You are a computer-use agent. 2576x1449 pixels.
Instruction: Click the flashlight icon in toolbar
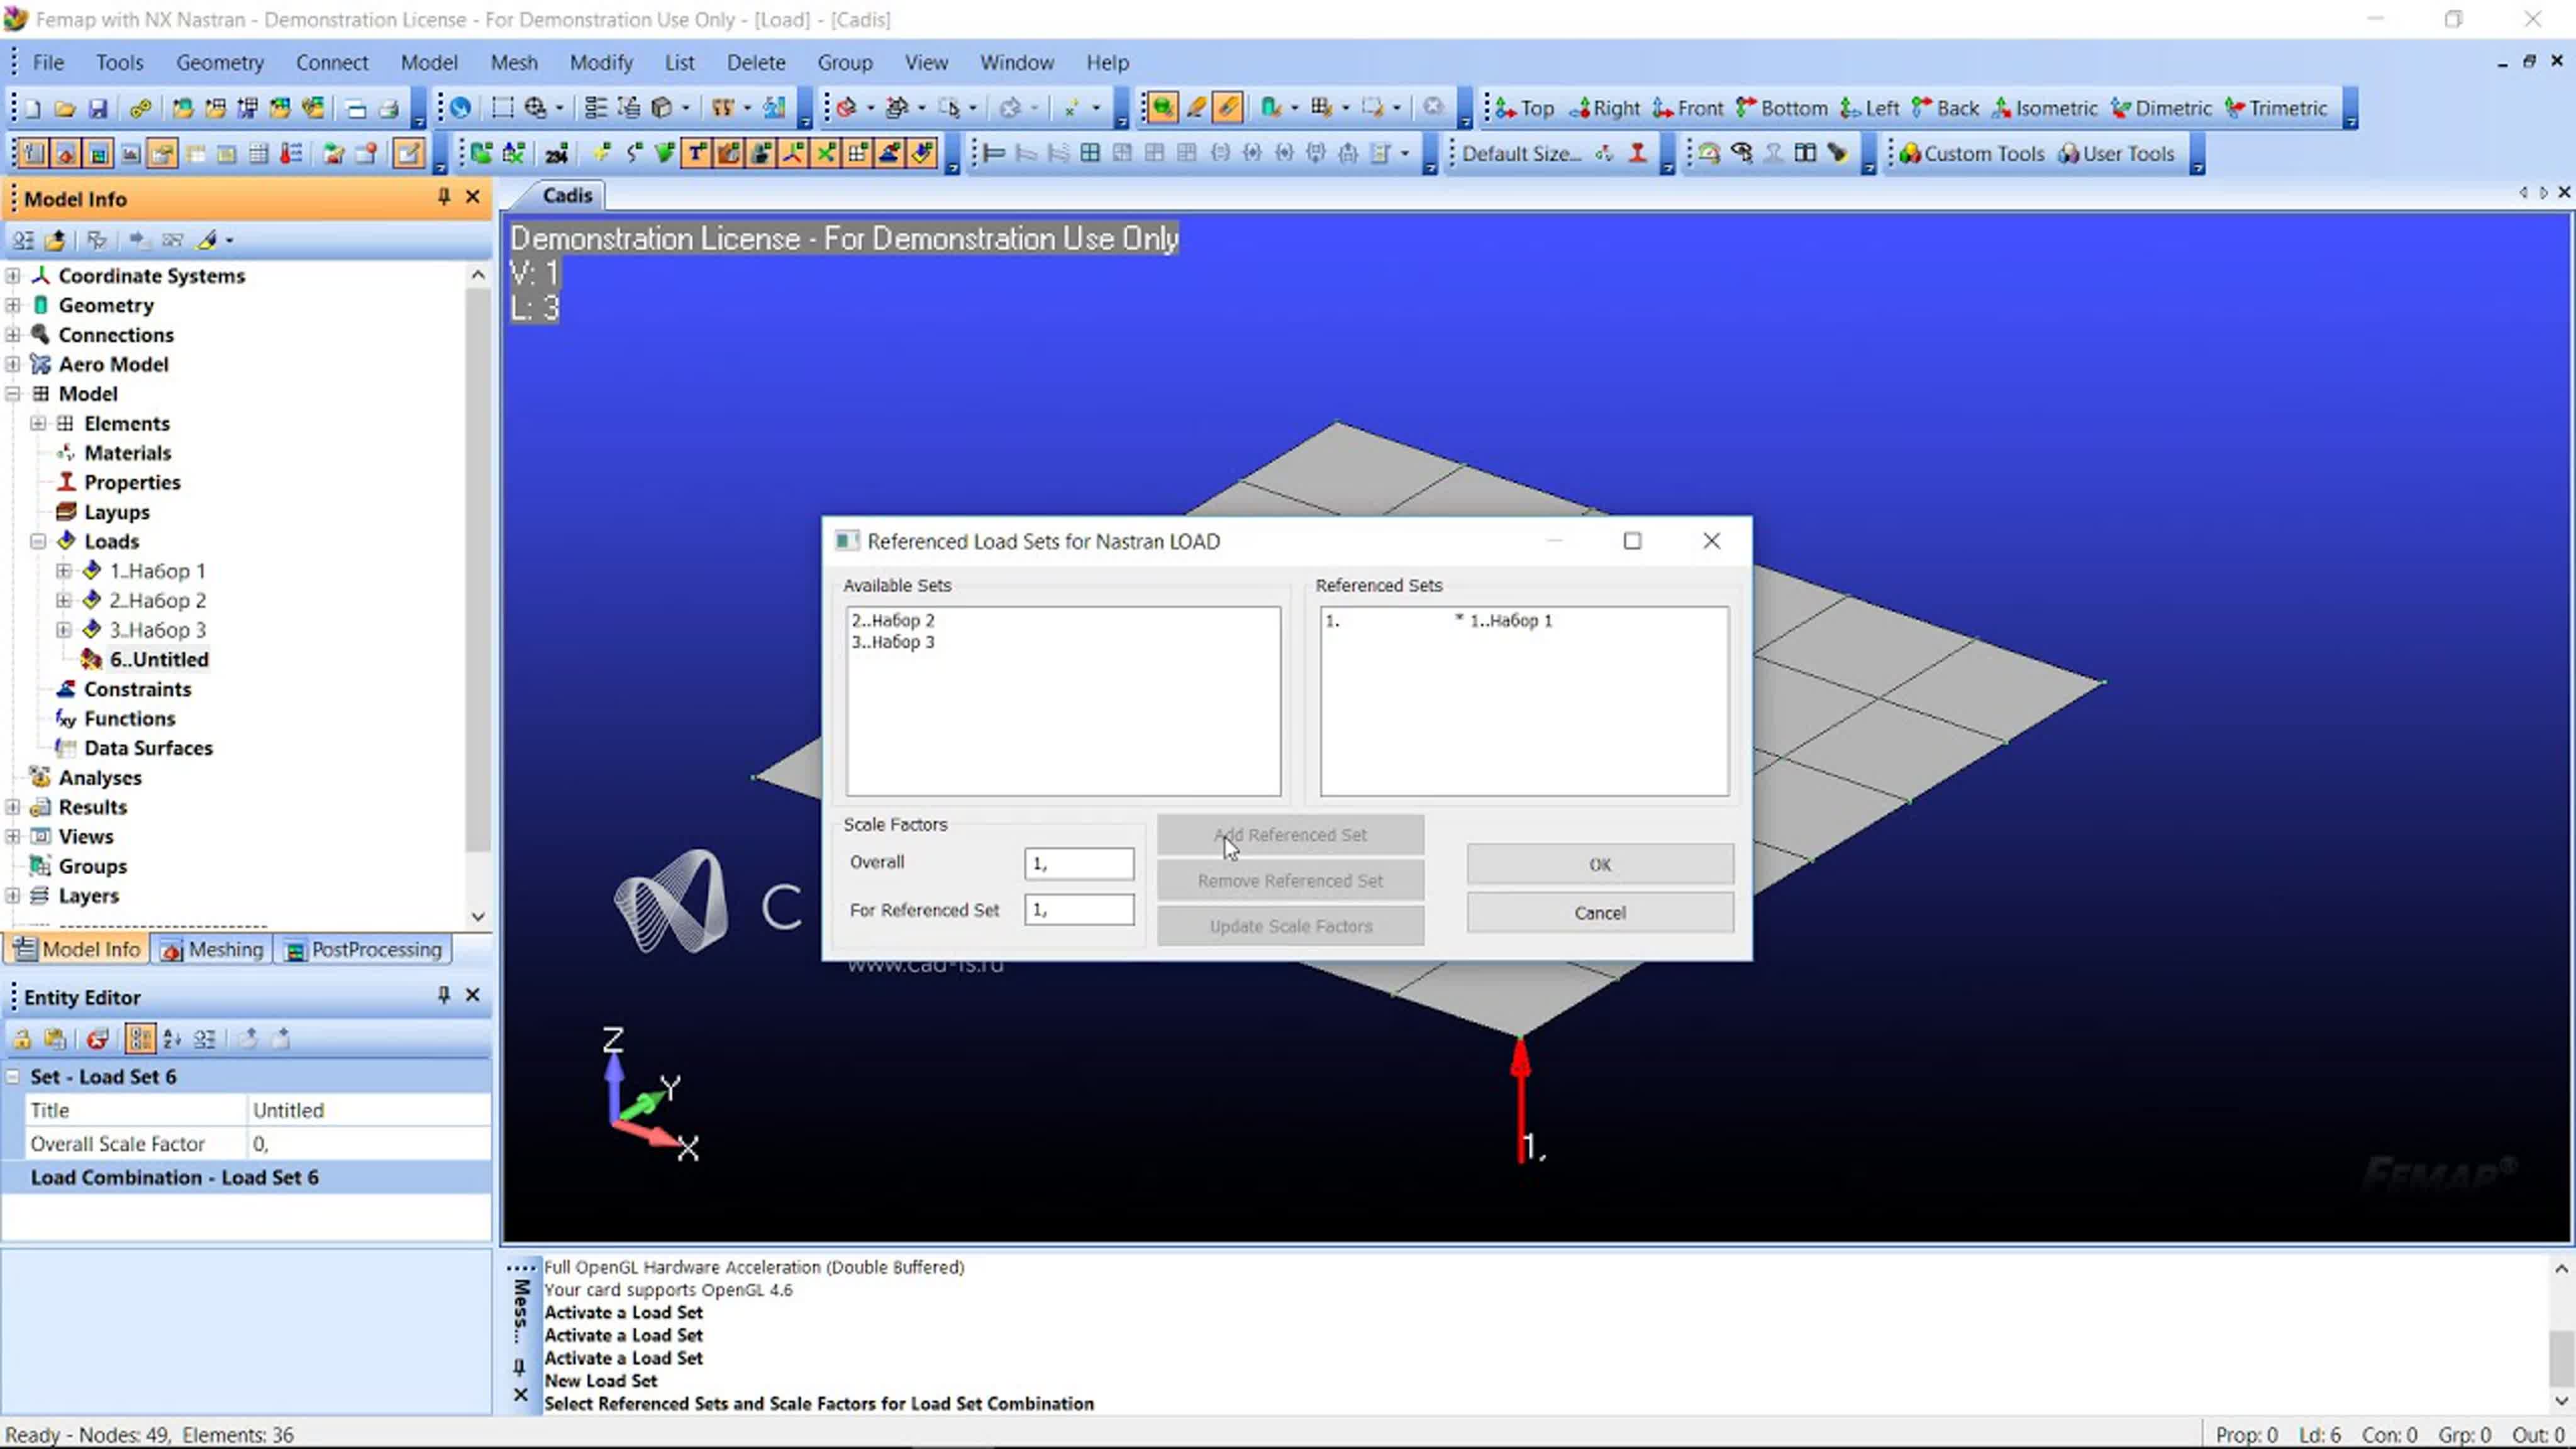click(x=1837, y=154)
